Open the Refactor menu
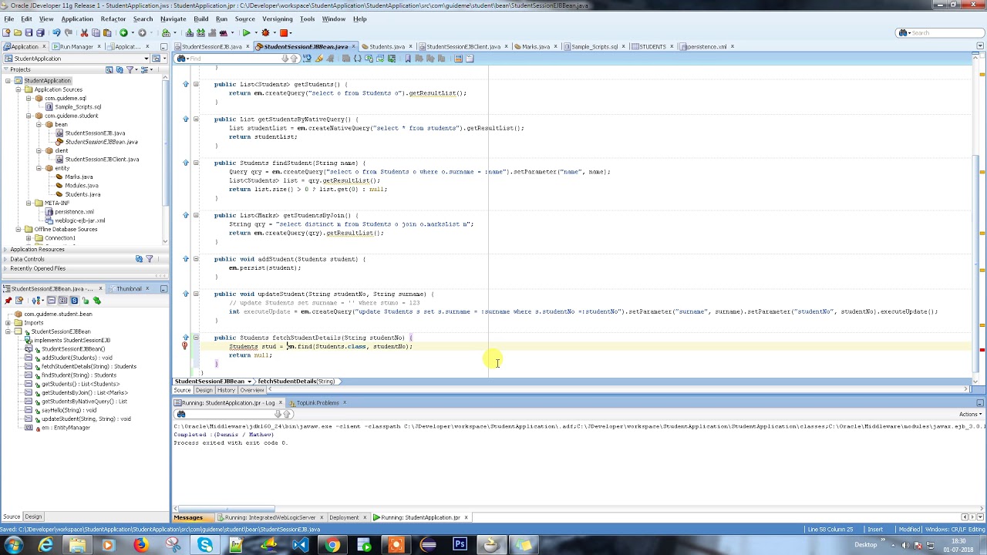 point(113,18)
